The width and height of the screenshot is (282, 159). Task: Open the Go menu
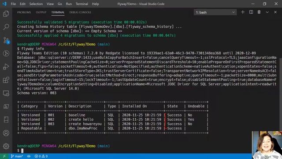(x=60, y=4)
